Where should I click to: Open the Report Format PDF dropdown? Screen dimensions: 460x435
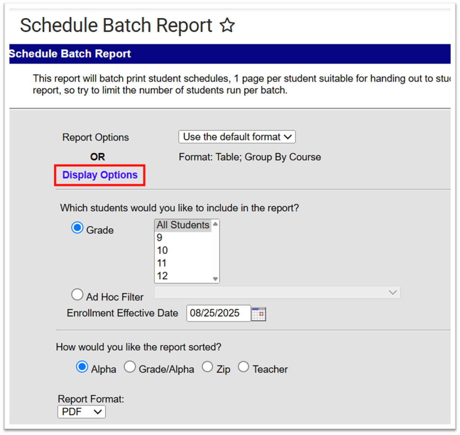pos(82,412)
